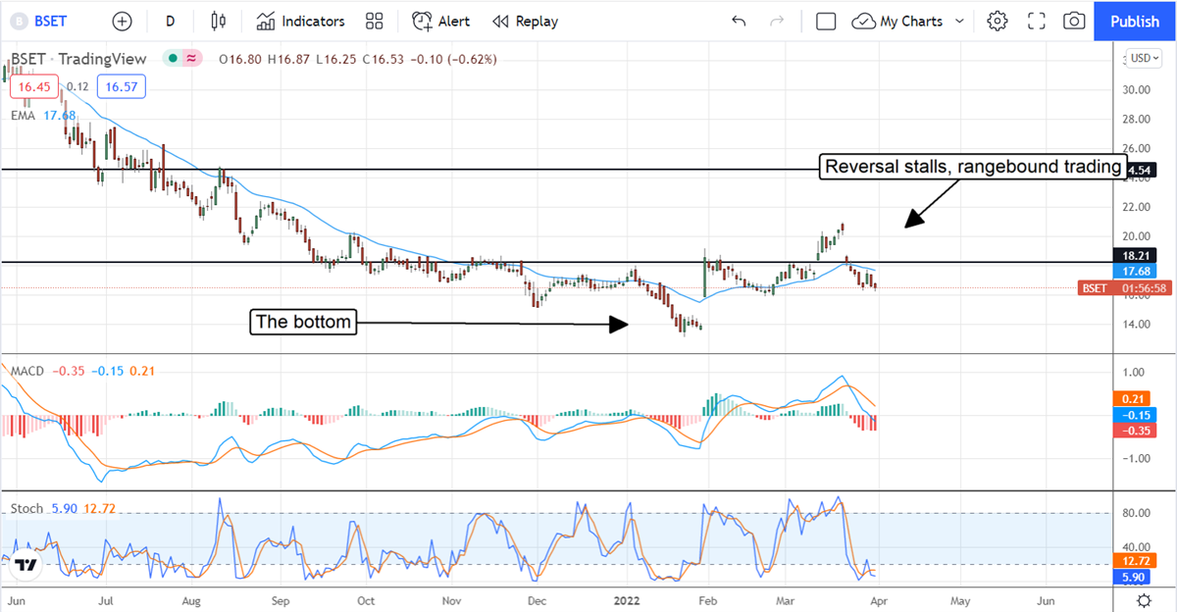Change the D timeframe interval

(171, 21)
